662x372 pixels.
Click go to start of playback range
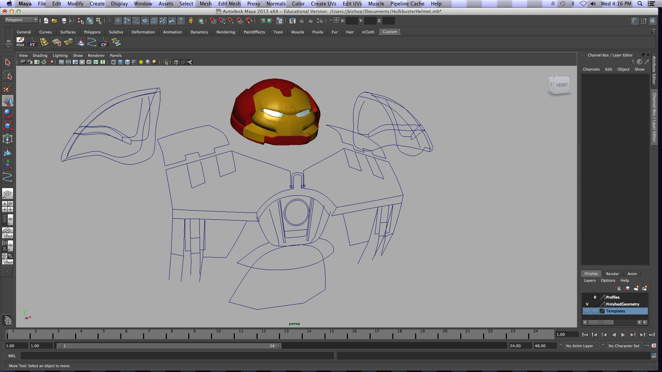pyautogui.click(x=585, y=335)
